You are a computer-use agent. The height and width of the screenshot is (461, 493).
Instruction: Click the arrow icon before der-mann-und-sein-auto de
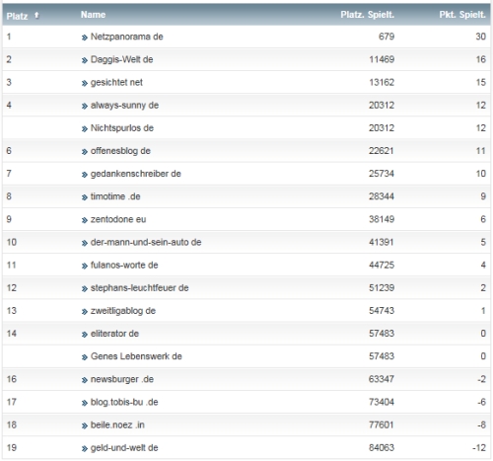pos(85,243)
